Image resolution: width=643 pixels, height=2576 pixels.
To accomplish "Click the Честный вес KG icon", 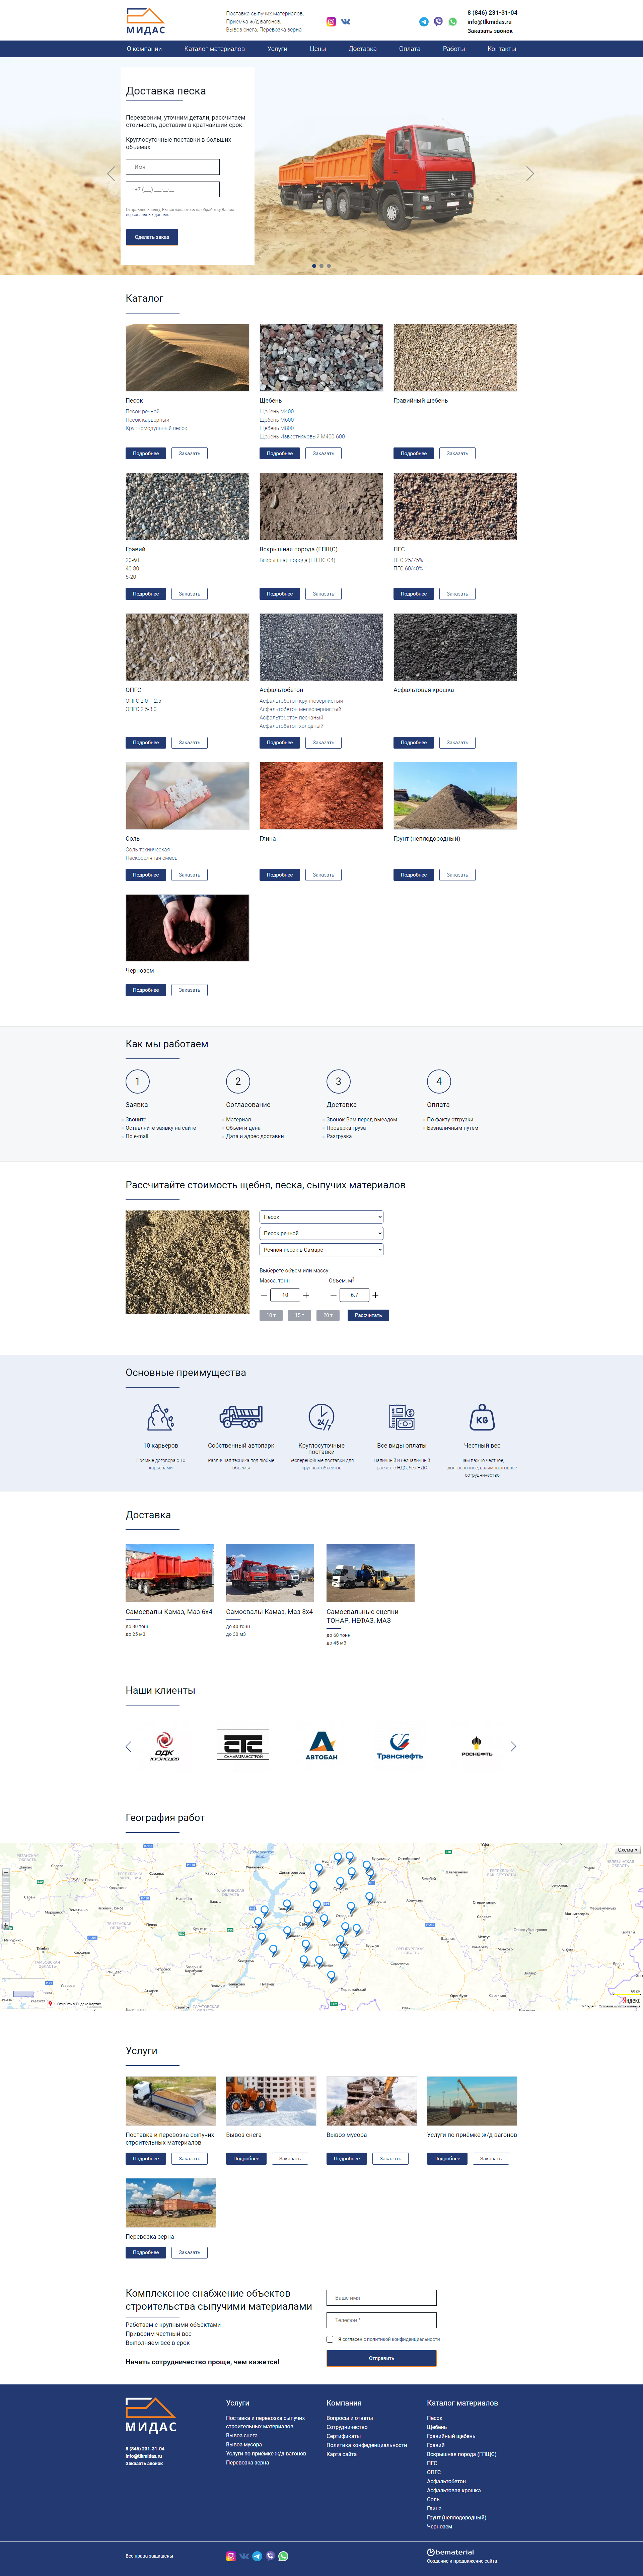I will click(482, 1417).
